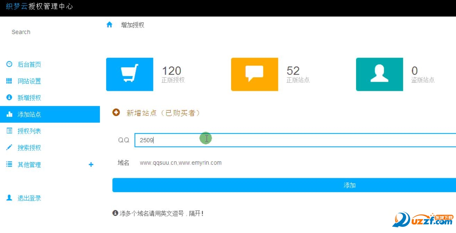Click the bar chart icon beside 添加站点
Viewport: 456px width, 233px height.
(x=9, y=114)
